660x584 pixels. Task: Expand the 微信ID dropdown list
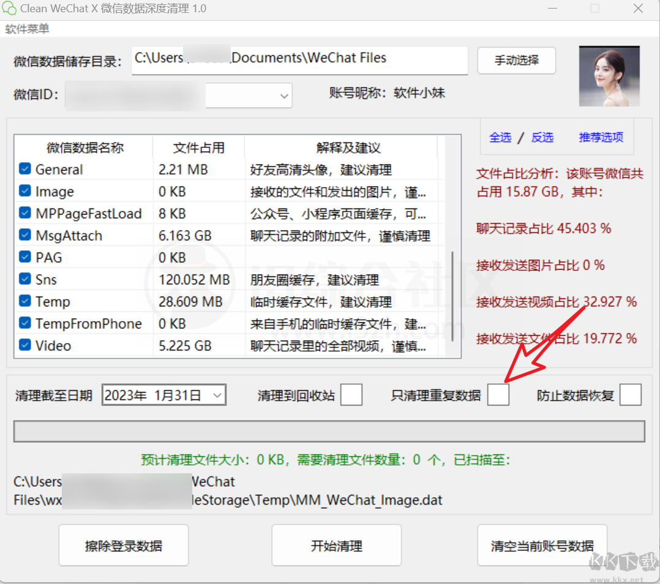[283, 95]
